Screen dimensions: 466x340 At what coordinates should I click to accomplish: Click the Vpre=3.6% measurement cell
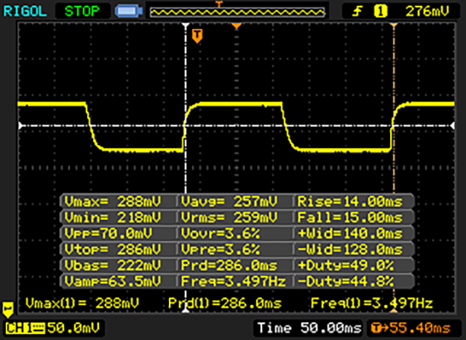[234, 249]
